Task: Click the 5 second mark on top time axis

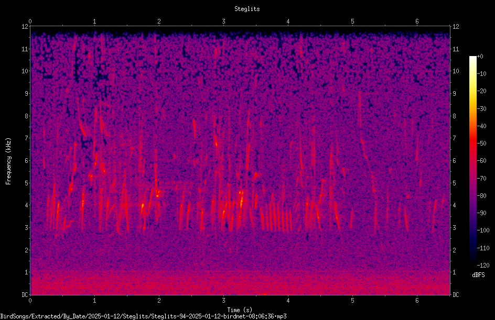Action: pos(352,21)
